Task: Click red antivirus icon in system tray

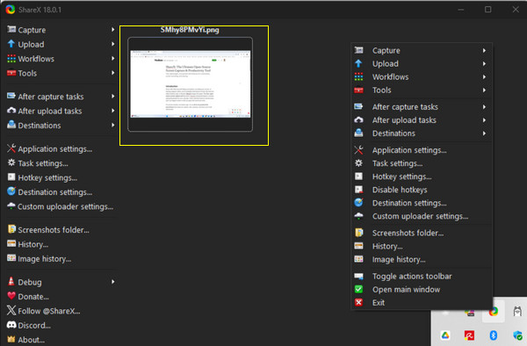Action: coord(469,335)
